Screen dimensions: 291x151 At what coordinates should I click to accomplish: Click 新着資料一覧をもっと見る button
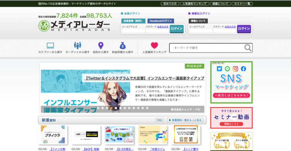185,120
